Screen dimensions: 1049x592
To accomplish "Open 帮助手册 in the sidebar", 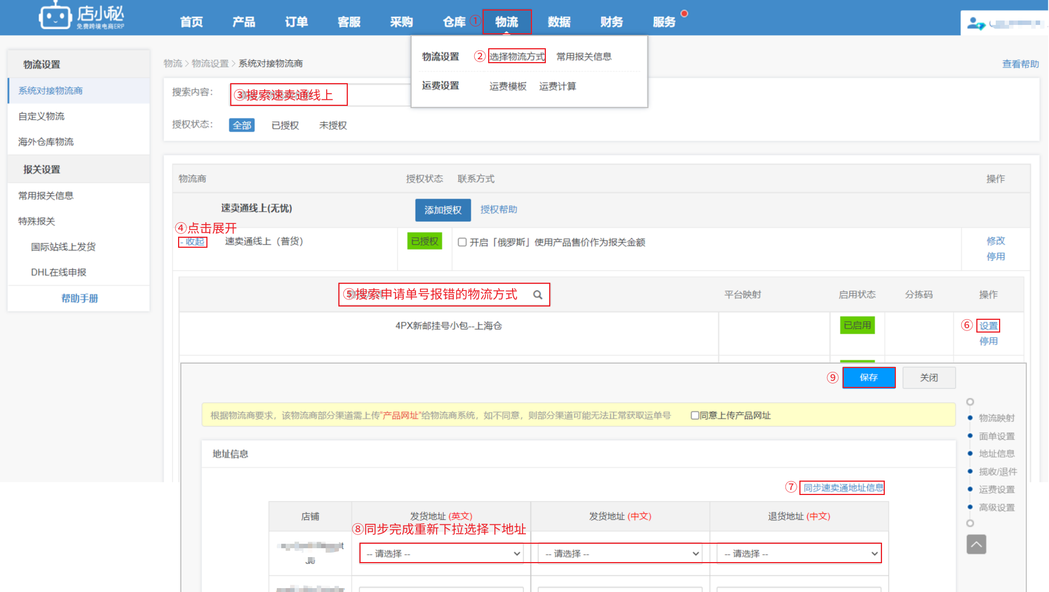I will click(79, 298).
